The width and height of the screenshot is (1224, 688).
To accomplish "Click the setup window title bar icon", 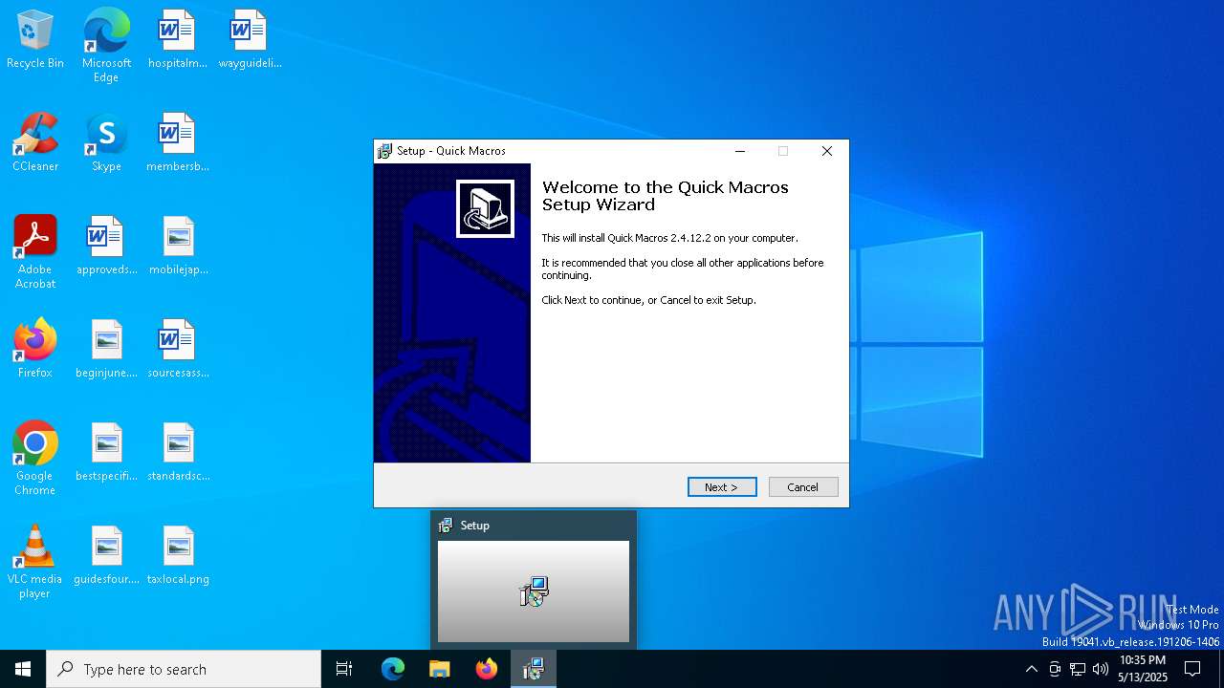I will [385, 151].
